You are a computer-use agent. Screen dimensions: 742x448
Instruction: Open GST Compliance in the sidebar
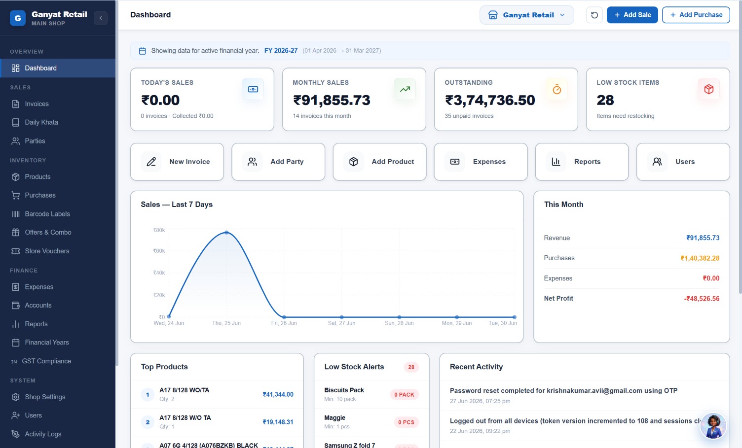tap(58, 361)
